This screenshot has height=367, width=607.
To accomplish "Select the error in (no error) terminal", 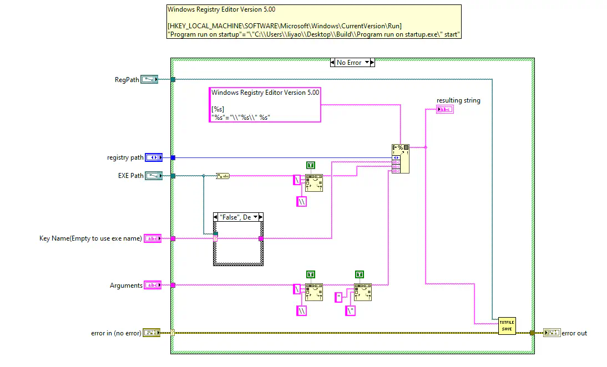I will pyautogui.click(x=151, y=333).
